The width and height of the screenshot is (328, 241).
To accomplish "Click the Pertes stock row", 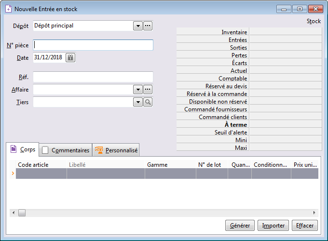I will [249, 55].
